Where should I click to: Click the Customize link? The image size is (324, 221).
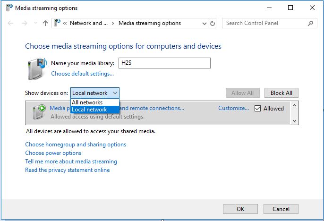(233, 108)
